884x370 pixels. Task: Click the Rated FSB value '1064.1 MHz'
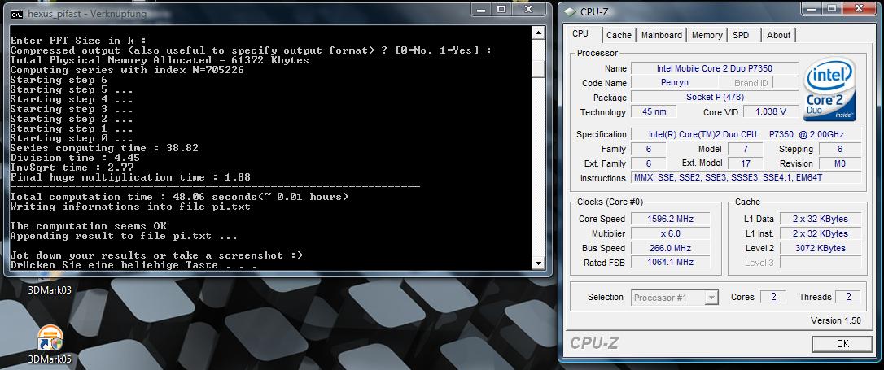coord(670,262)
